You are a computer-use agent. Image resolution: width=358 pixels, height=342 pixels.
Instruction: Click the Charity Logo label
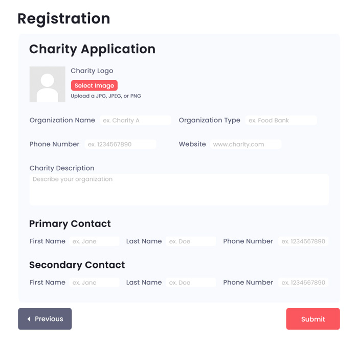tap(92, 71)
